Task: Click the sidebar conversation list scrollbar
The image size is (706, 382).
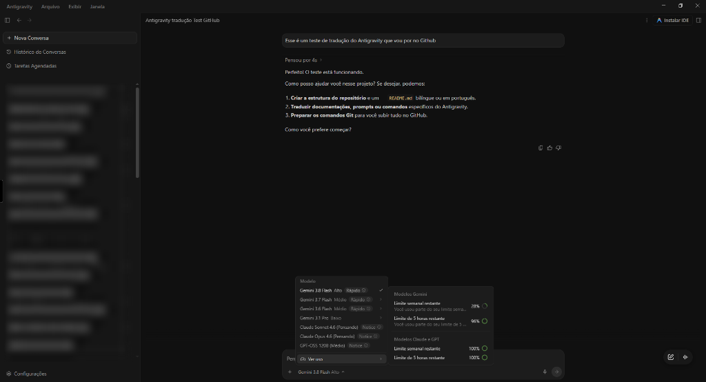Action: tap(137, 132)
